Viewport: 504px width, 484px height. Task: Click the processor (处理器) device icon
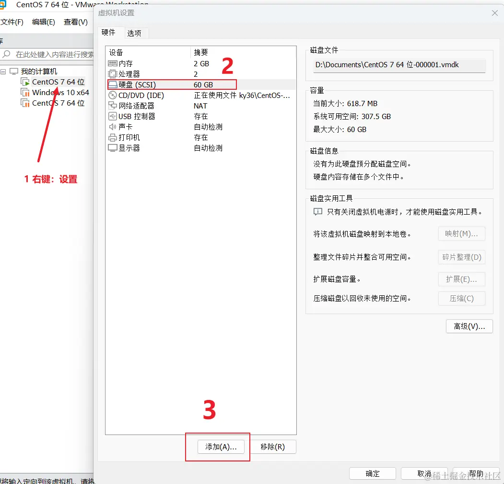113,74
